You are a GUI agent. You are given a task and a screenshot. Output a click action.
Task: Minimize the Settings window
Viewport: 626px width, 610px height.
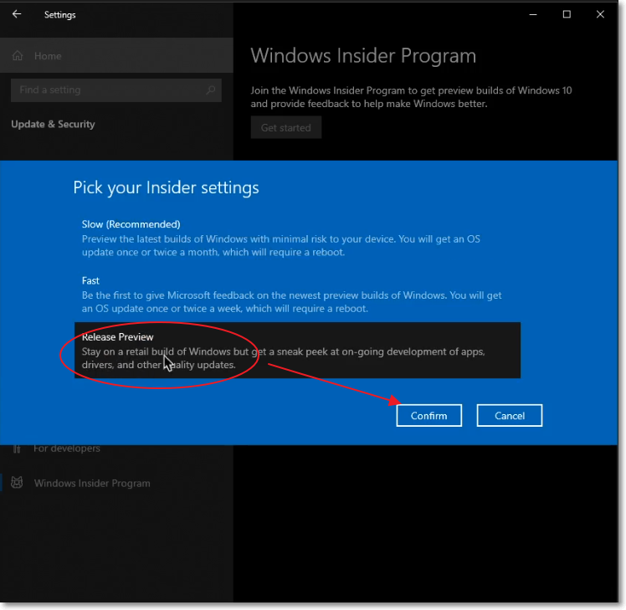pyautogui.click(x=533, y=14)
